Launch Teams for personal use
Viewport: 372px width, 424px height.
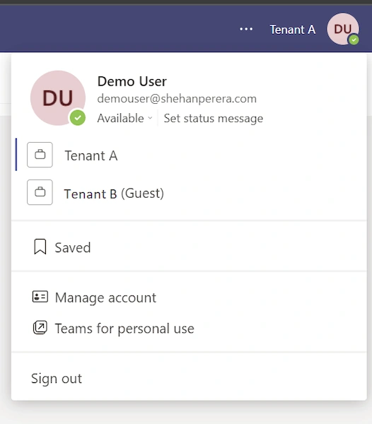tap(189, 328)
